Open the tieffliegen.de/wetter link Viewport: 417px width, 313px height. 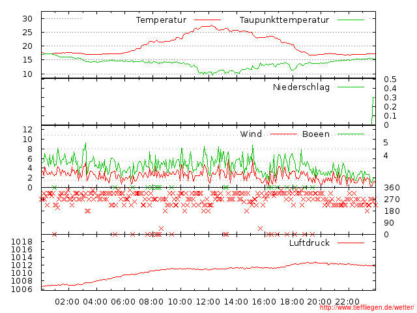[367, 307]
